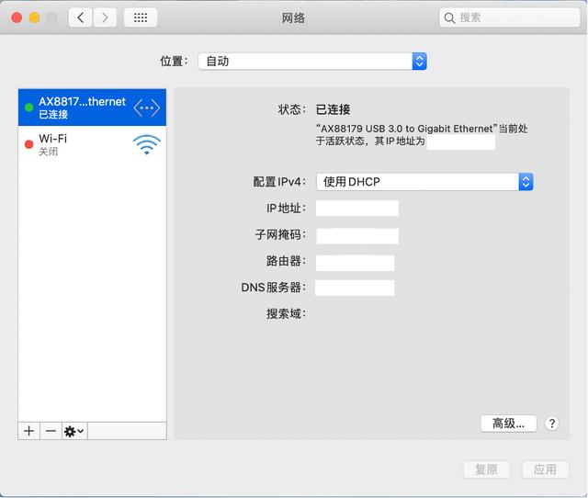Click the 搜索域 label

coord(286,313)
